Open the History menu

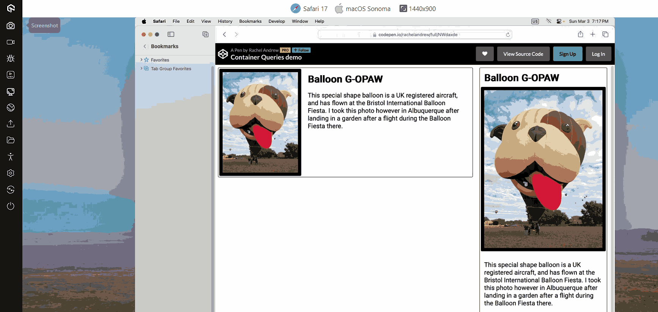point(225,21)
